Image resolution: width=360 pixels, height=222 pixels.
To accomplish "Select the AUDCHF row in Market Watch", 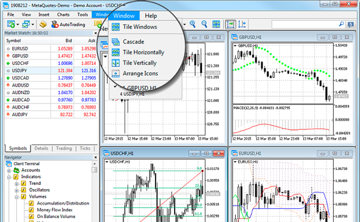I will coord(51,107).
